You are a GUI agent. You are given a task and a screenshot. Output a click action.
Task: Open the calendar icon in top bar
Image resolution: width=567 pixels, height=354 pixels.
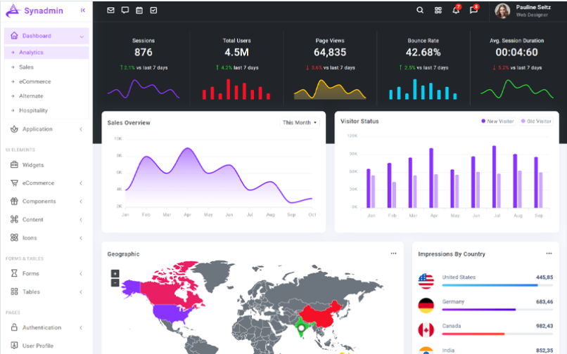click(x=139, y=11)
